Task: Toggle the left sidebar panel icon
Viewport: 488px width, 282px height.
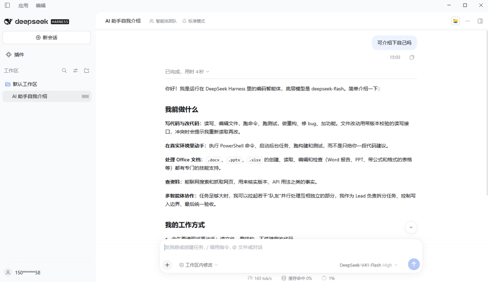Action: pos(7,5)
